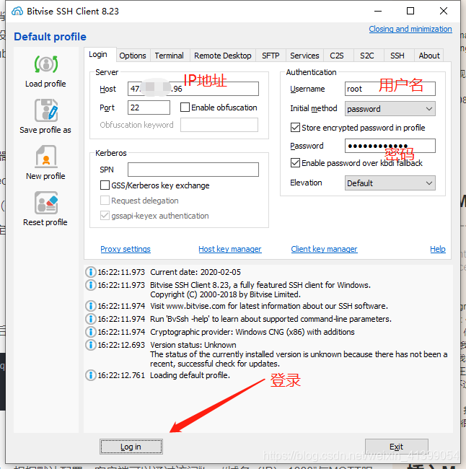Click the Reset profile icon
The image size is (466, 469).
point(46,203)
